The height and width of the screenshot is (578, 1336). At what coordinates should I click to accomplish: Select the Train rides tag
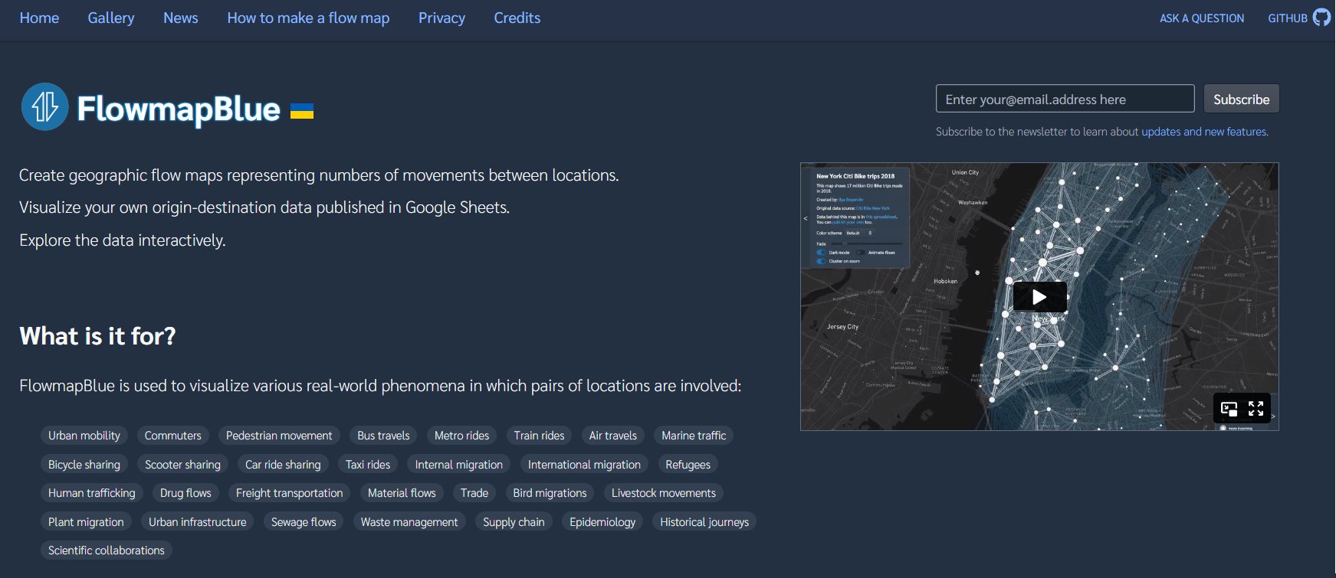[x=539, y=436]
